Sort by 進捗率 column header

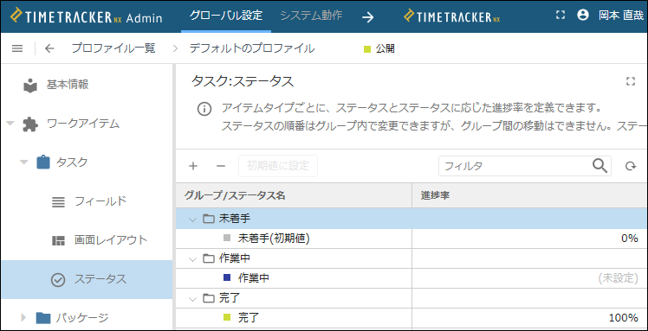coord(530,195)
